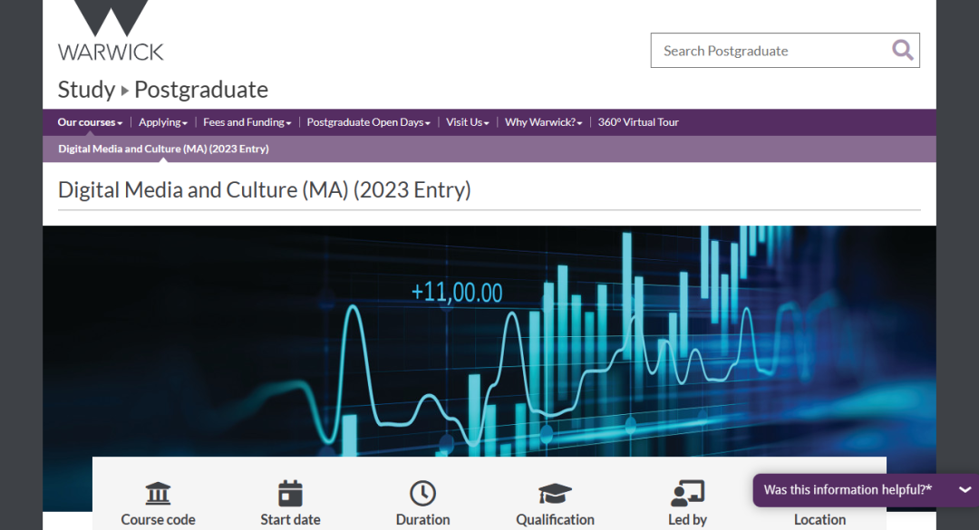Open the Why Warwick? menu

[x=543, y=122]
